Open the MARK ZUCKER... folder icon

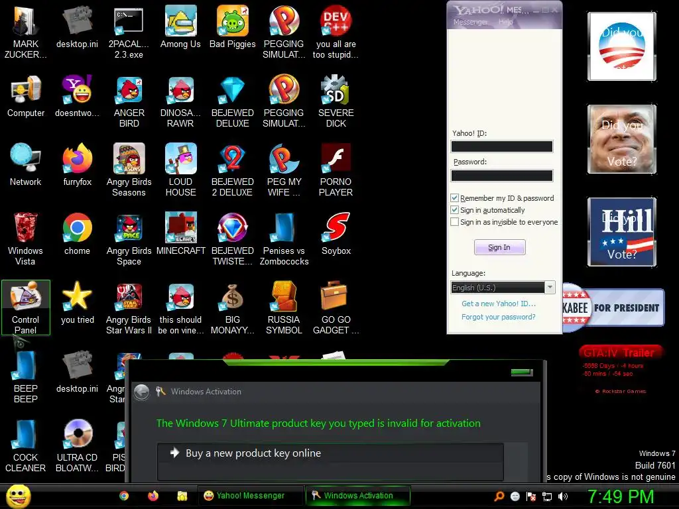click(26, 32)
